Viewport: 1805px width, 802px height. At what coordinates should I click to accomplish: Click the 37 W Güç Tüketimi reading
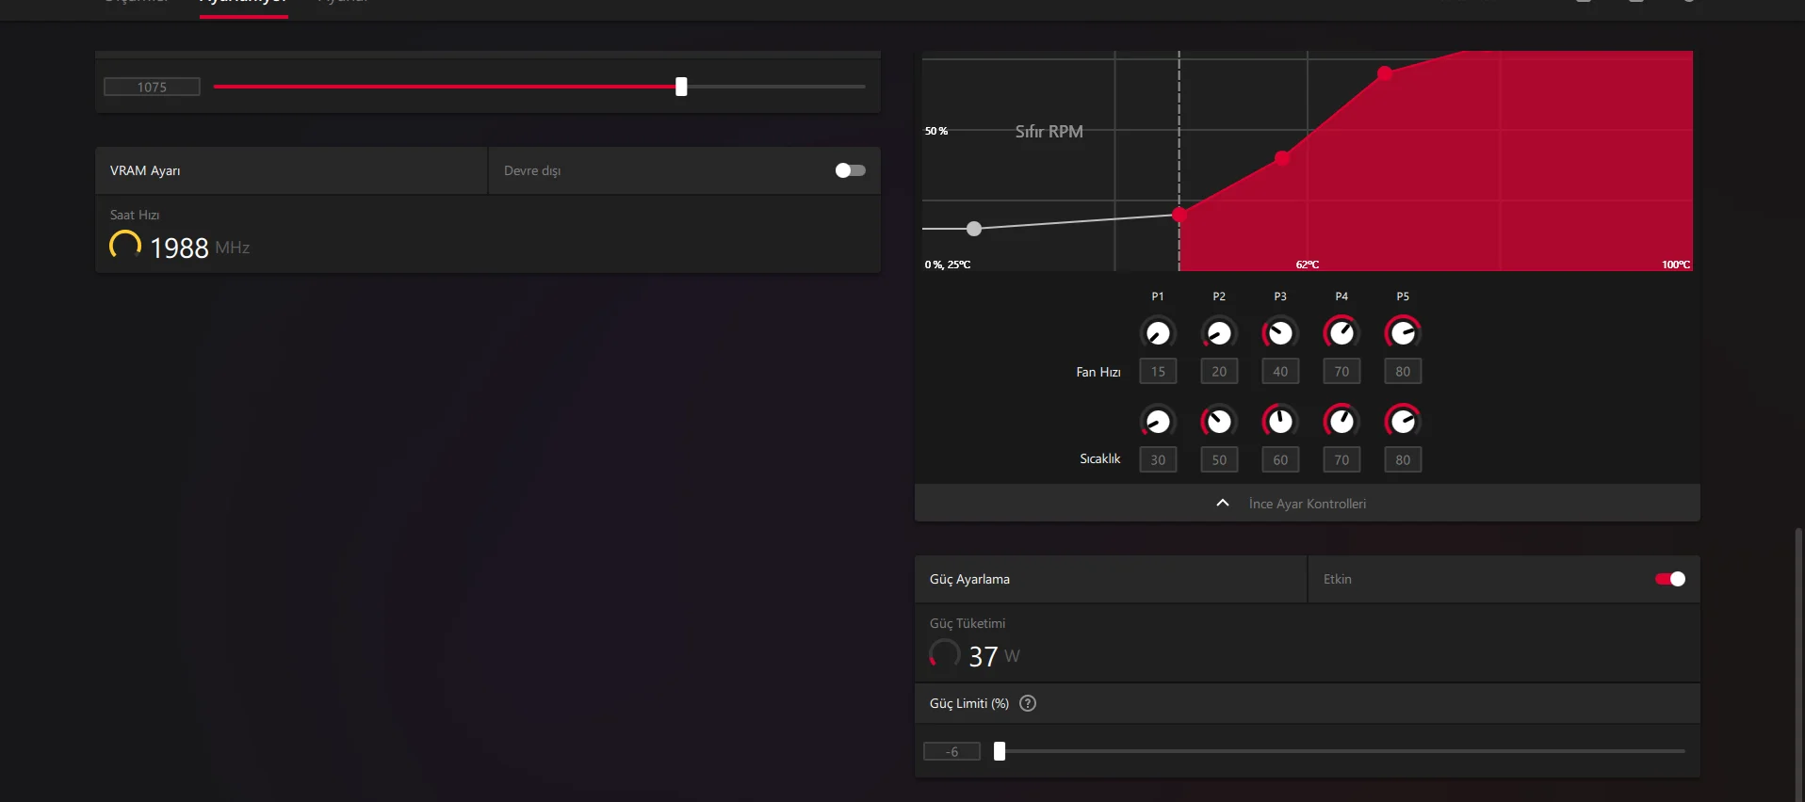[994, 656]
